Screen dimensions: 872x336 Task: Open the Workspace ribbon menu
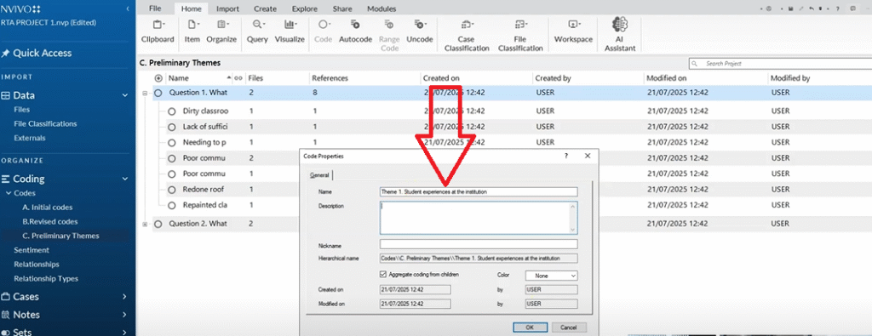coord(573,31)
